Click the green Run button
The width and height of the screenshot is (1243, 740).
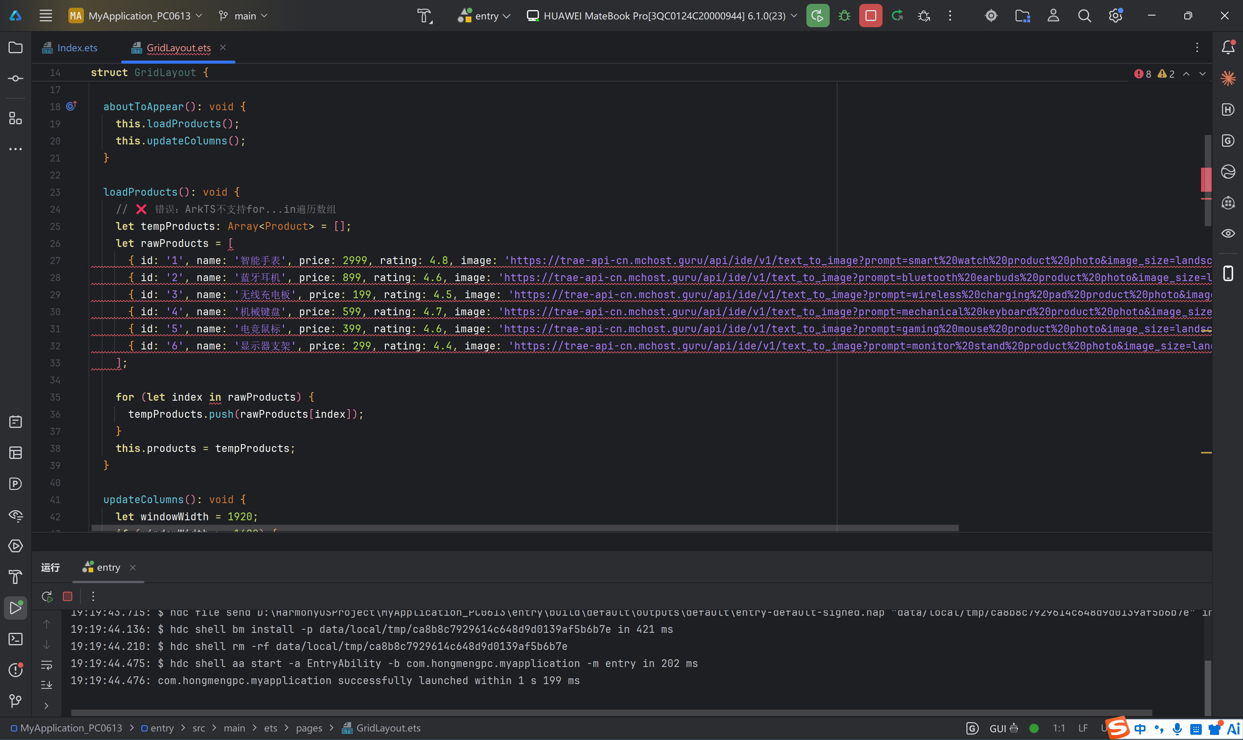[x=818, y=16]
